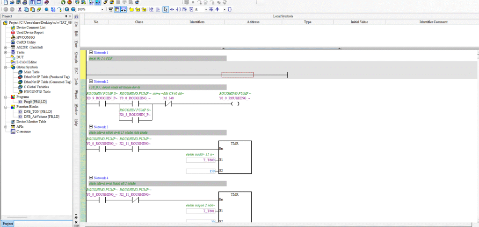
Task: Click the T_T600 input field
Action: 200,160
